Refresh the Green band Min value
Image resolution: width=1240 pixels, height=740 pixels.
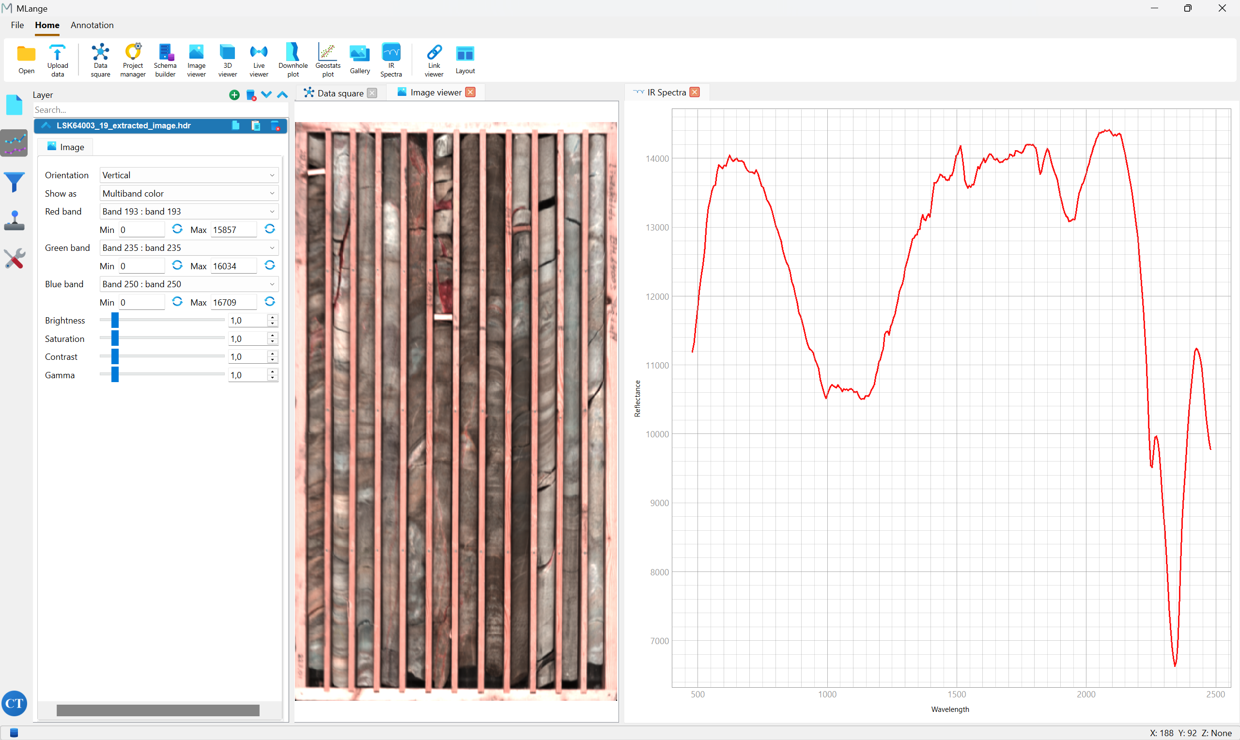[x=177, y=265]
